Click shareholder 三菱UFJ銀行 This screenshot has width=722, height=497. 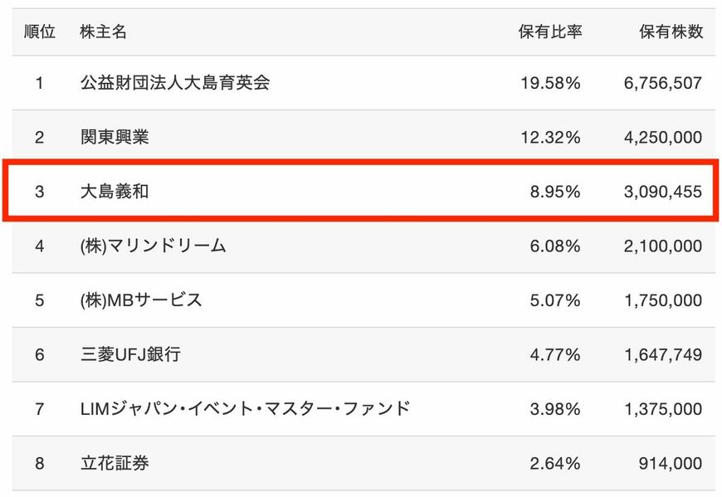130,355
